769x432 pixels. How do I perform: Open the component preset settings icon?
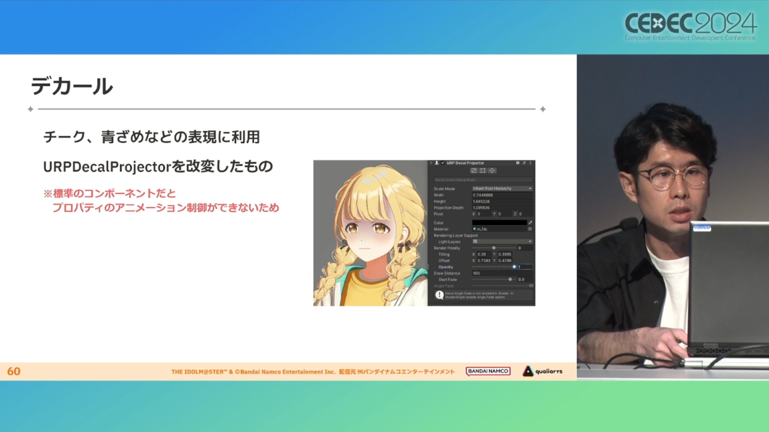(x=524, y=163)
